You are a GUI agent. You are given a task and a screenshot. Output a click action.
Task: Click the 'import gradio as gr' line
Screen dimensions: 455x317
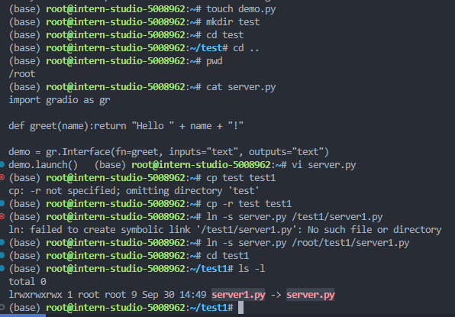point(60,100)
